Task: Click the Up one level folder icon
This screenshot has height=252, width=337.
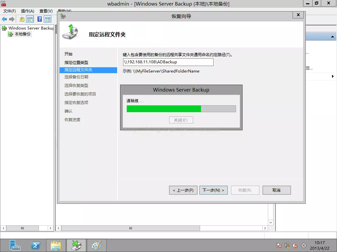Action: coord(22,19)
